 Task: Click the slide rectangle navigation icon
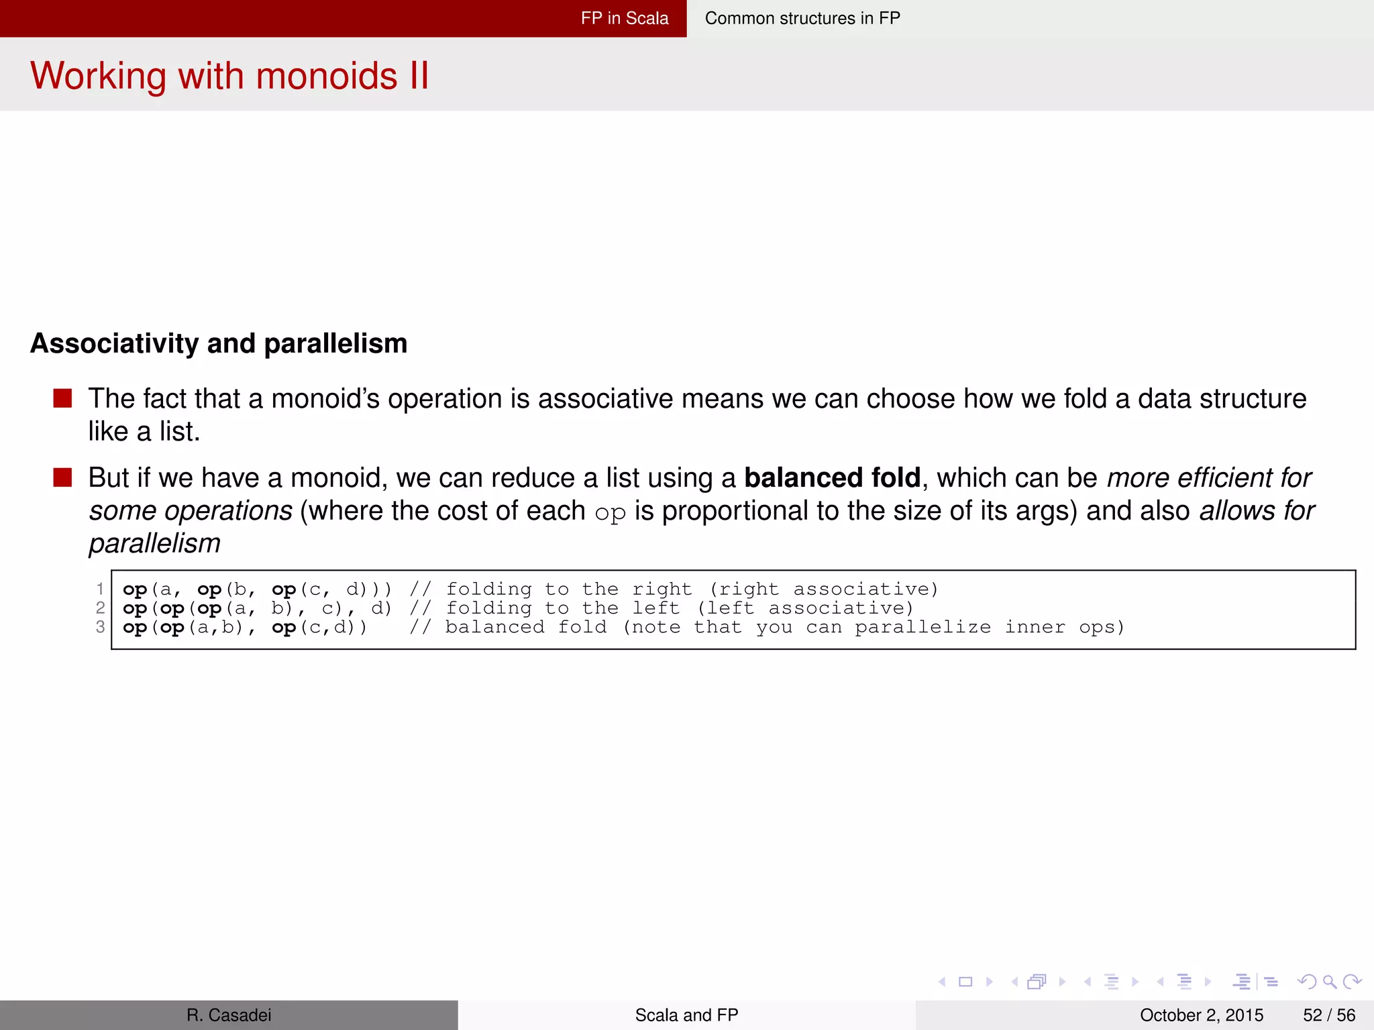point(965,982)
